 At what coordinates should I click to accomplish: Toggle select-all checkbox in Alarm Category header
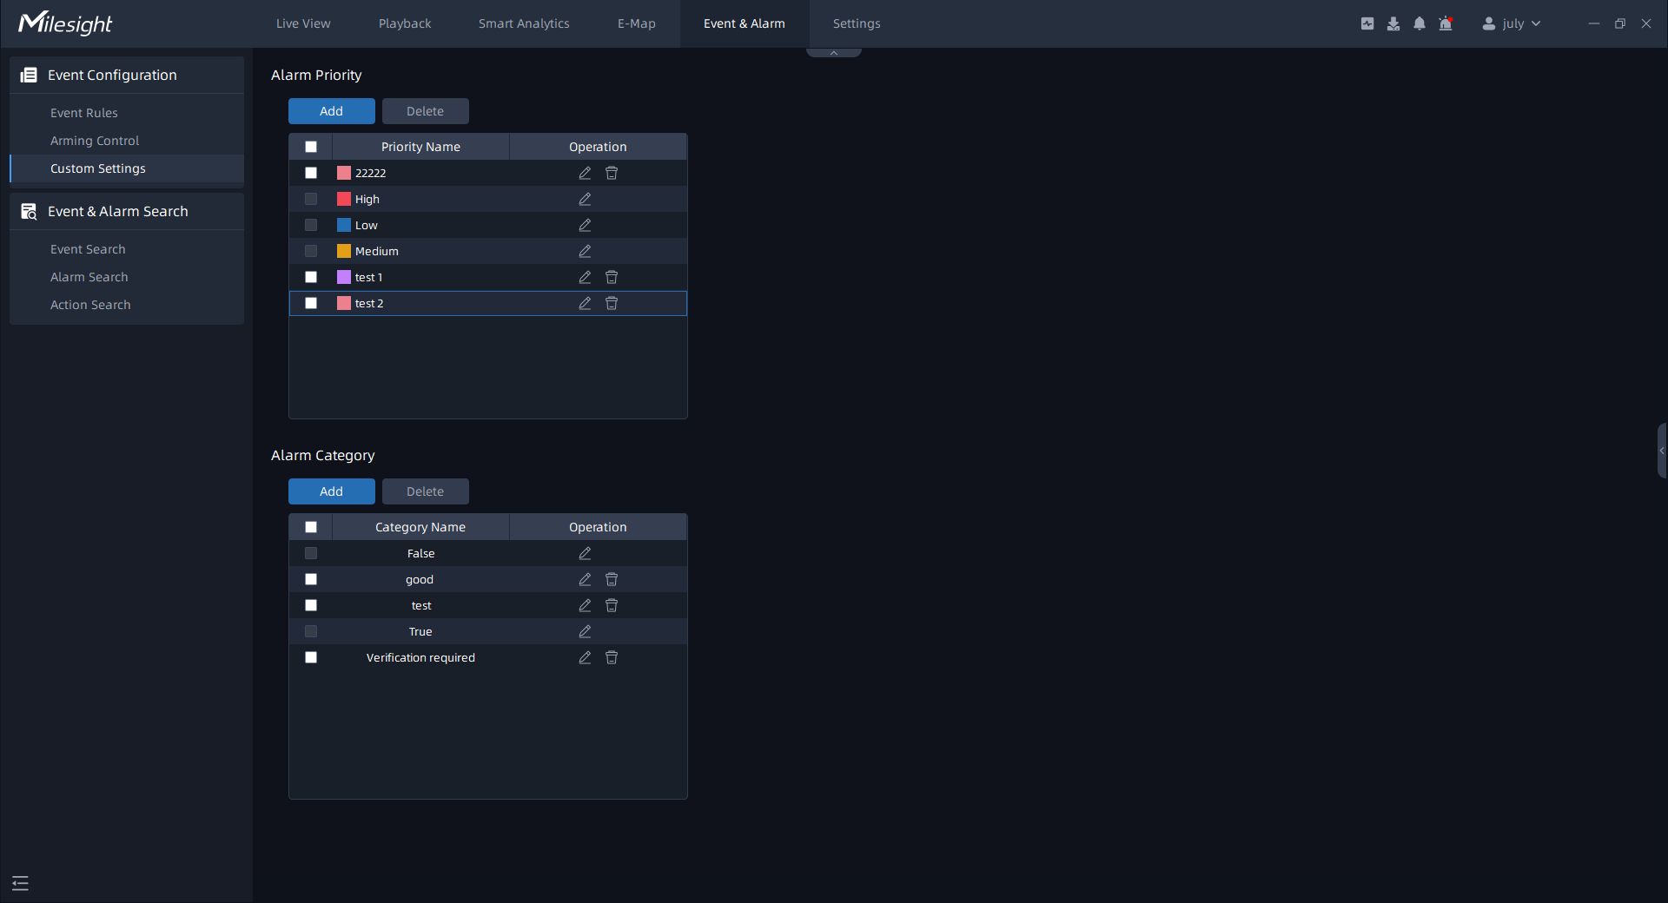311,527
